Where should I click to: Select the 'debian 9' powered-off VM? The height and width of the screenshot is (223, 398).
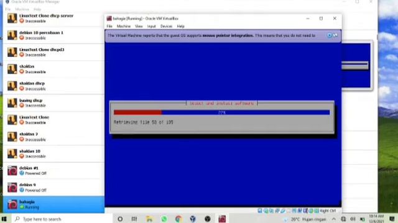tap(53, 188)
